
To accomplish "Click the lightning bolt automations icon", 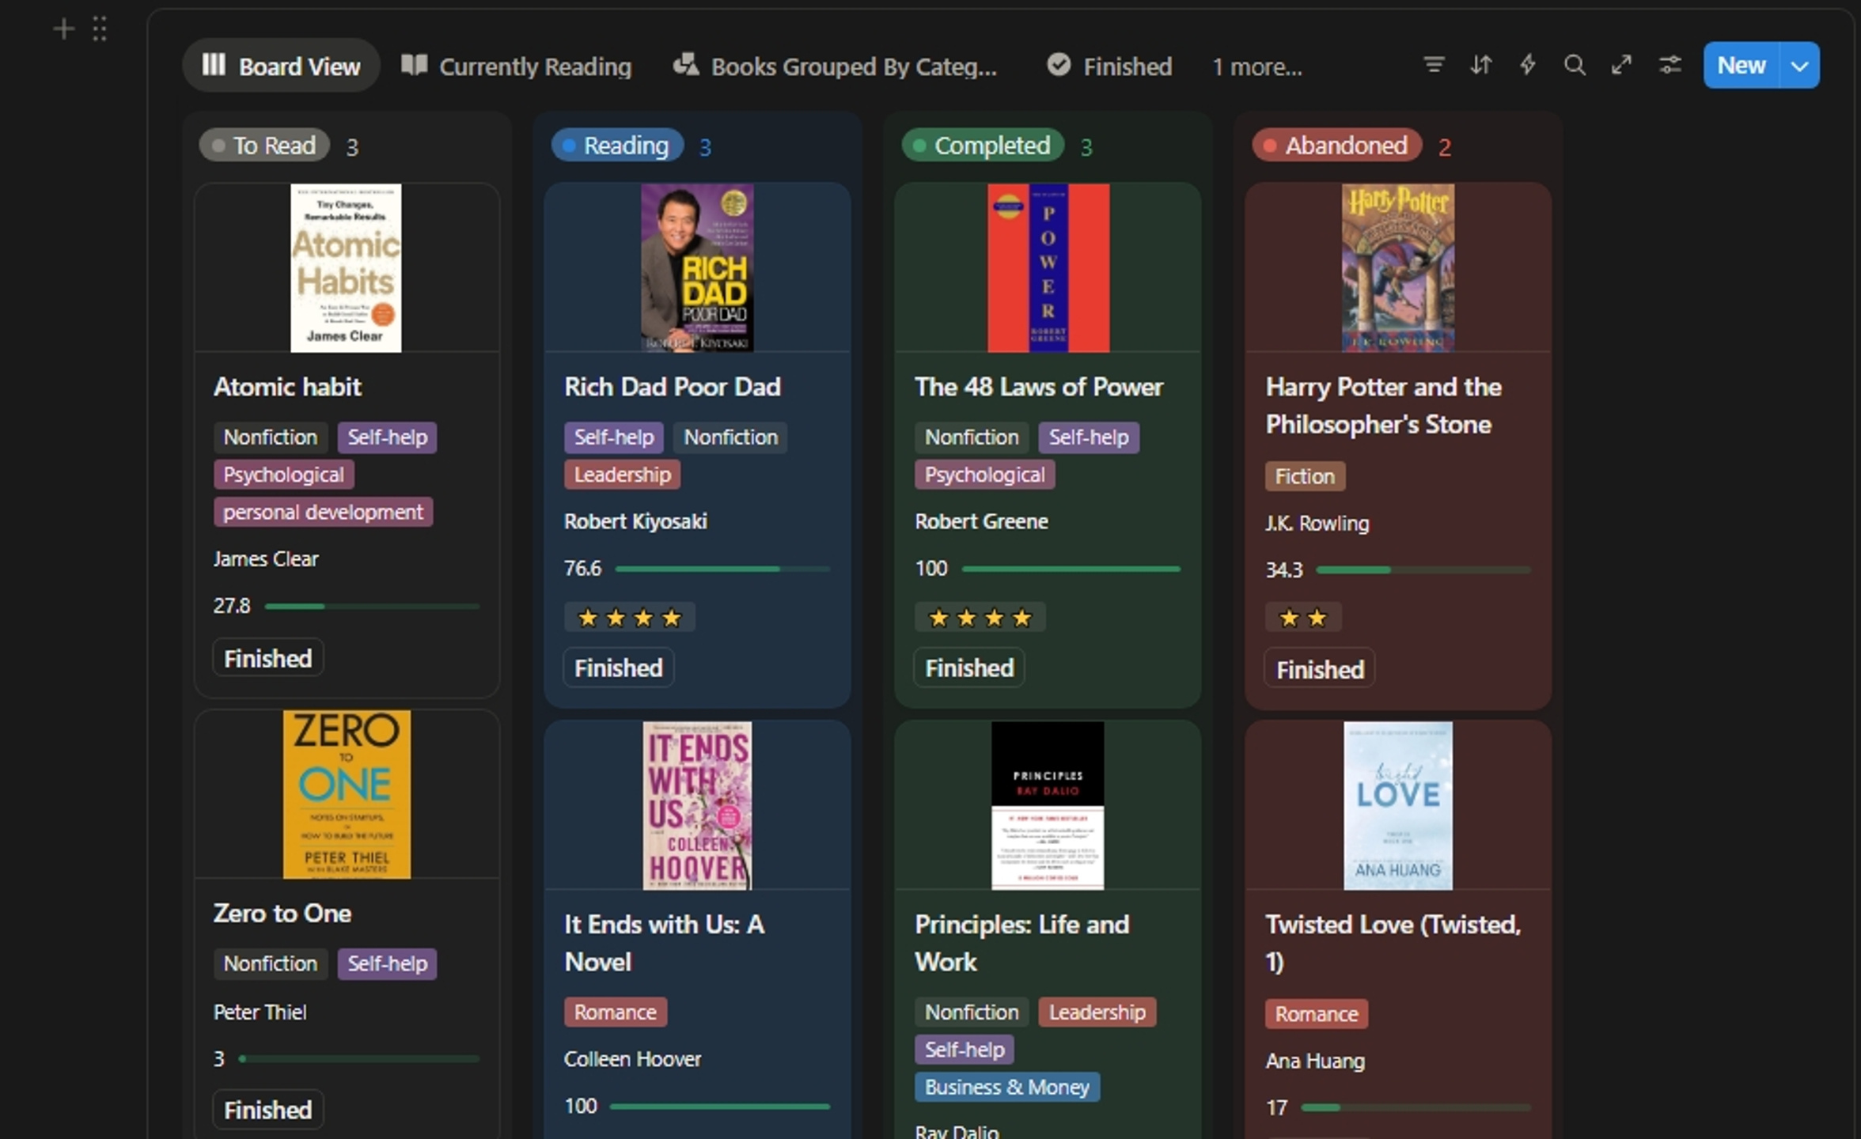I will click(1528, 65).
